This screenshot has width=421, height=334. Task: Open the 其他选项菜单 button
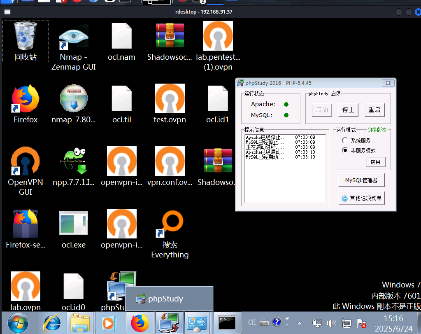[361, 199]
